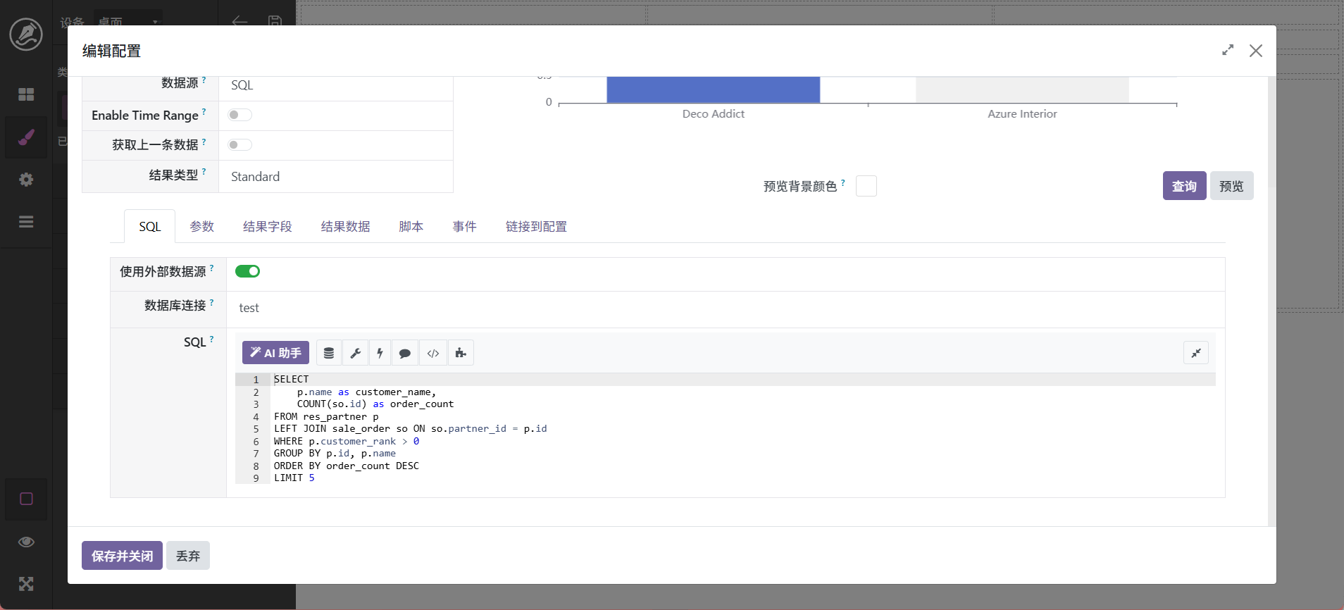This screenshot has width=1344, height=610.
Task: Open the 预览背景颜色 color swatch
Action: coord(866,186)
